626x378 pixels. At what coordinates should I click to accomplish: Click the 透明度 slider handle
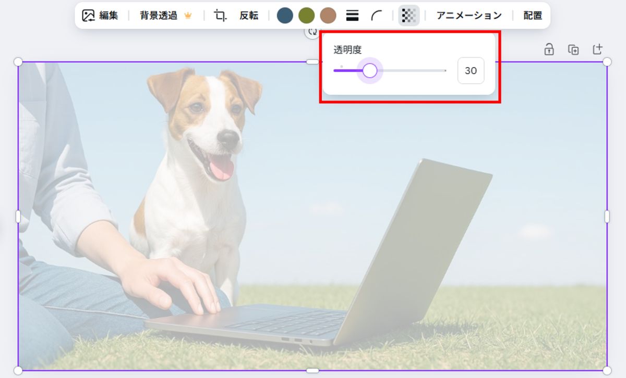[370, 70]
